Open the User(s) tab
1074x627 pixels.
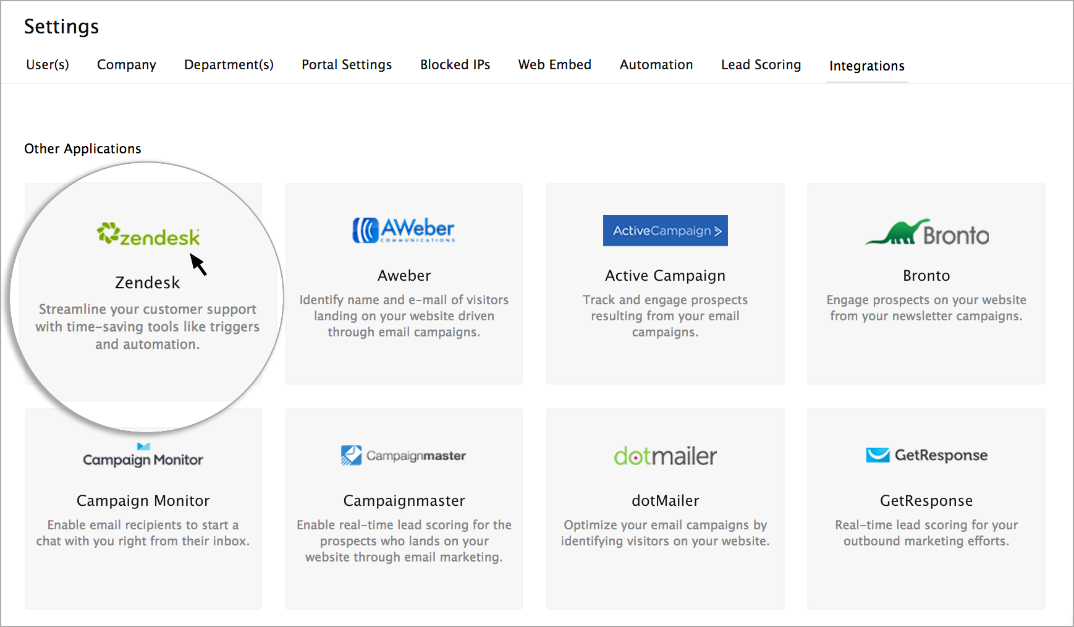48,64
